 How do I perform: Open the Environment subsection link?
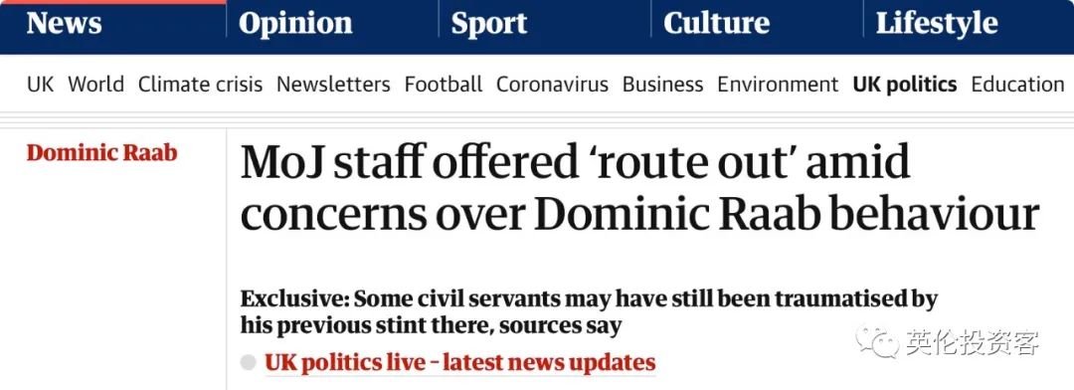pyautogui.click(x=778, y=85)
